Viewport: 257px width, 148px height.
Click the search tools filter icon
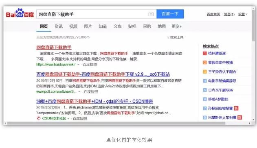(168, 37)
